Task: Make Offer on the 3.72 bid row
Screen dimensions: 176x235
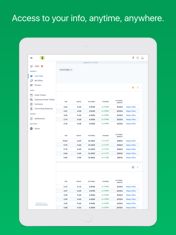Action: 131,187
